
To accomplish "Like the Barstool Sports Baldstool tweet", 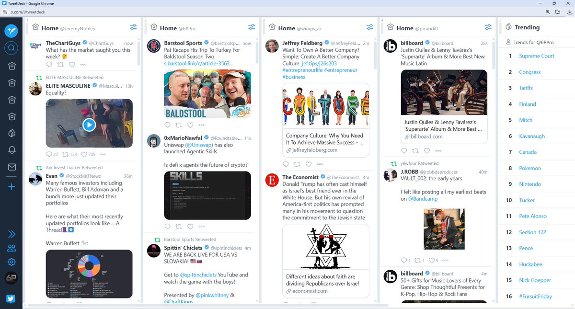I will [x=190, y=125].
